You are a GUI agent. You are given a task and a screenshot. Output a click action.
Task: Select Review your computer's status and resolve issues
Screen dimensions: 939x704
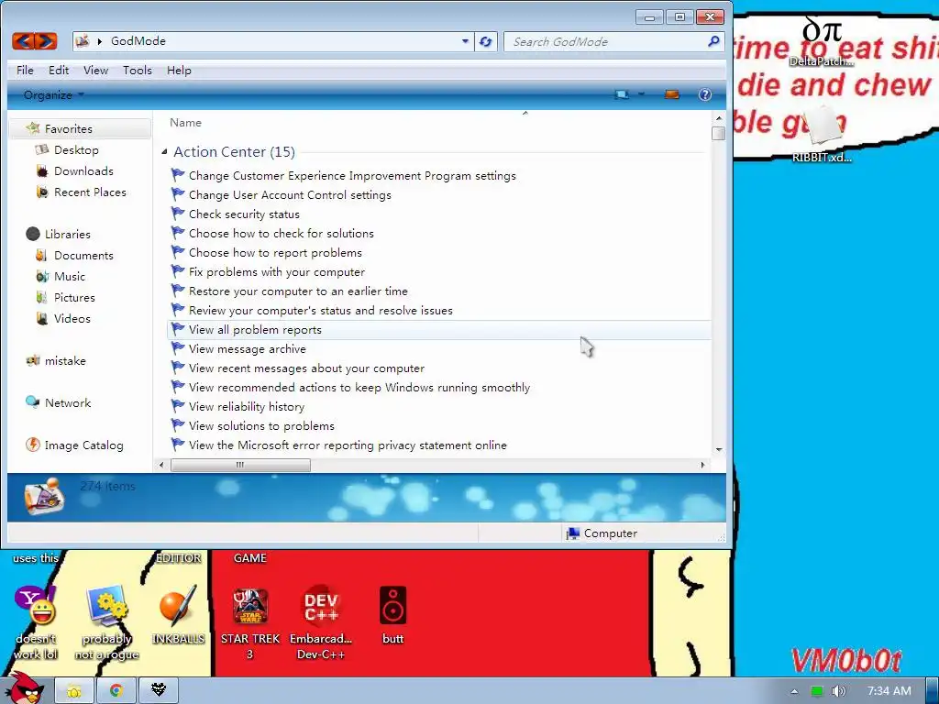[x=320, y=310]
